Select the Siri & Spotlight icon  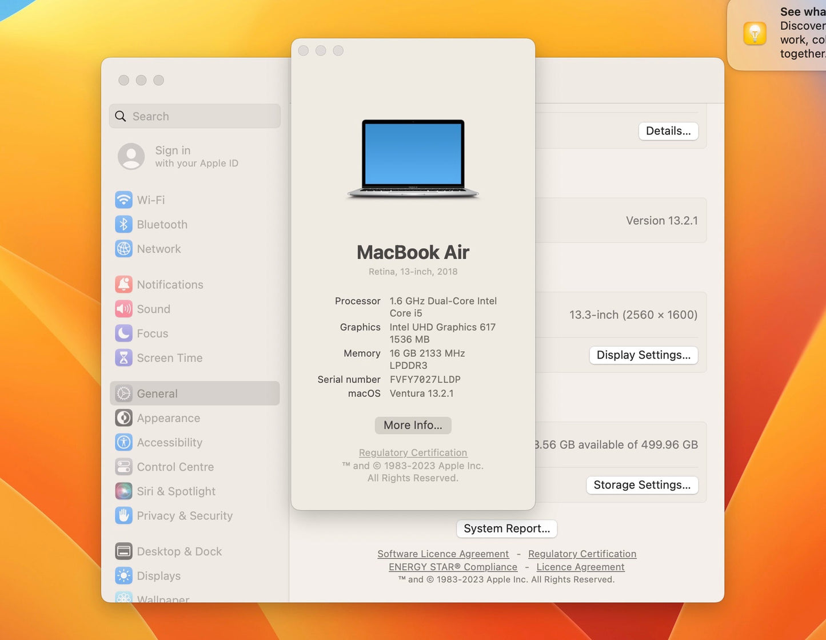click(123, 491)
